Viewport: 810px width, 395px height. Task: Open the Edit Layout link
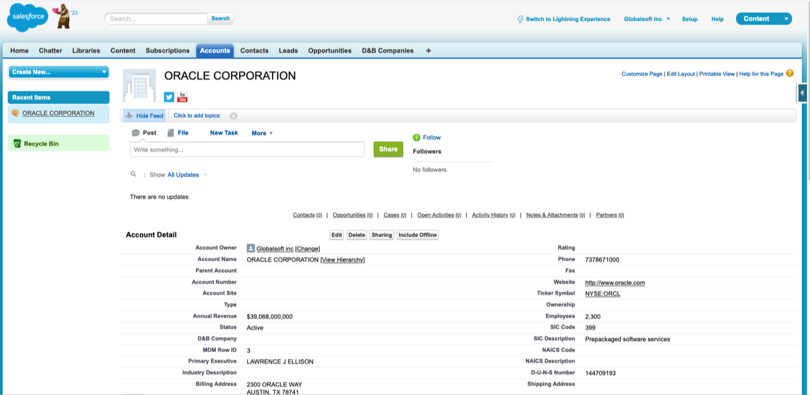pos(681,74)
